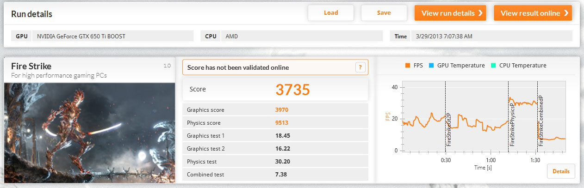The image size is (584, 188).
Task: Click the Run details heading
Action: tap(31, 14)
